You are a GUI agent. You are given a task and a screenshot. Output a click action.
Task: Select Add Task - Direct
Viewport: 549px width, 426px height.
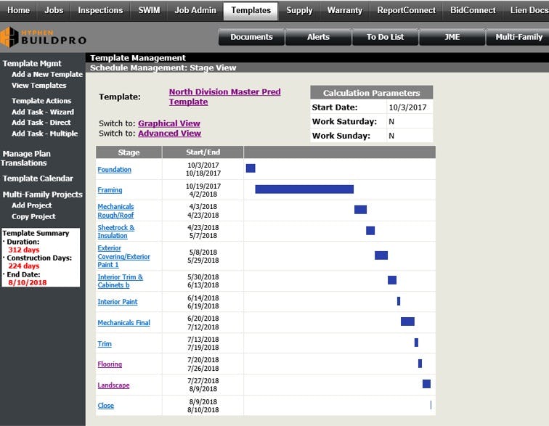(x=41, y=123)
